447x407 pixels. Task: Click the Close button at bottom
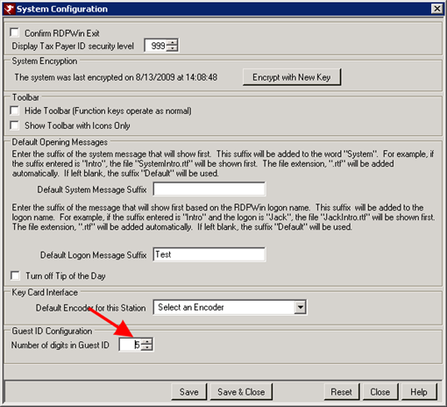[380, 392]
